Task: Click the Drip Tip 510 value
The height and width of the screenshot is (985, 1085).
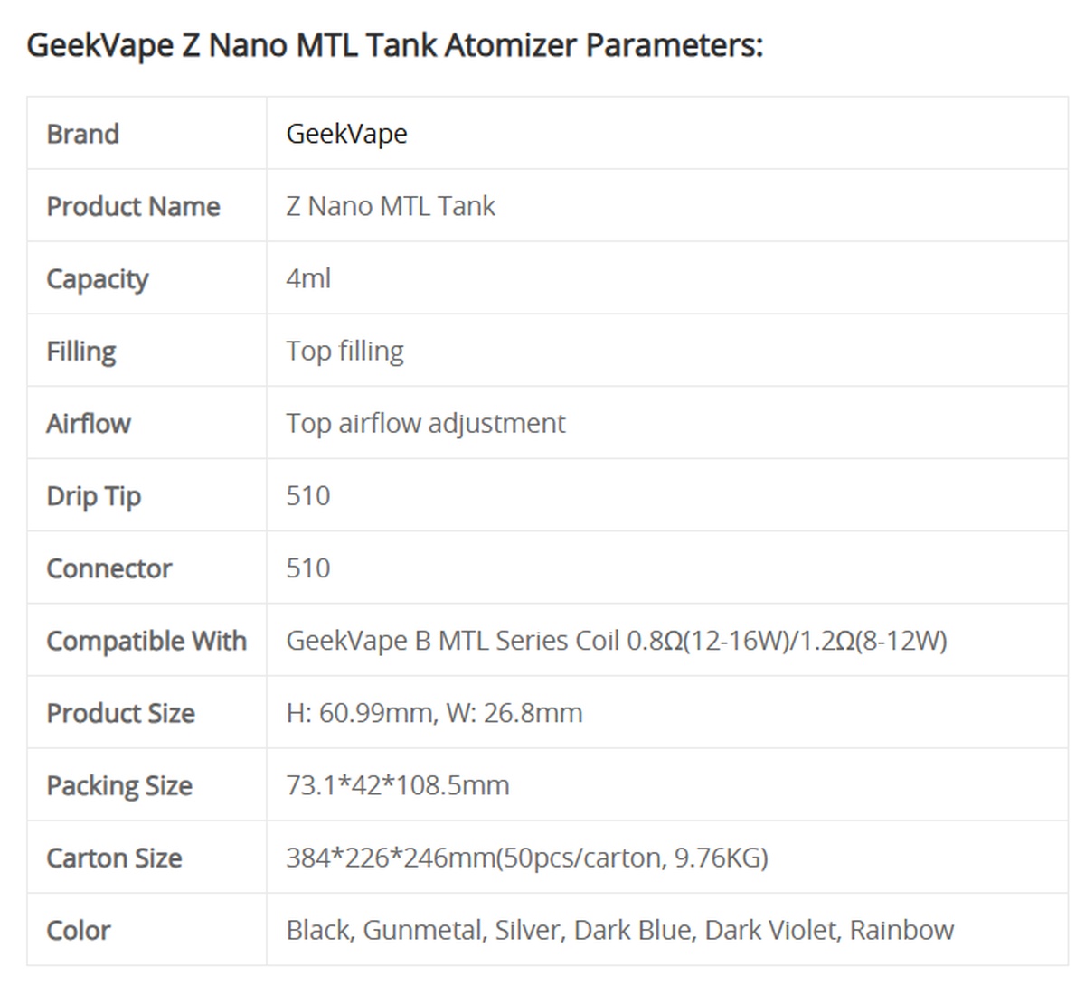Action: (x=308, y=495)
